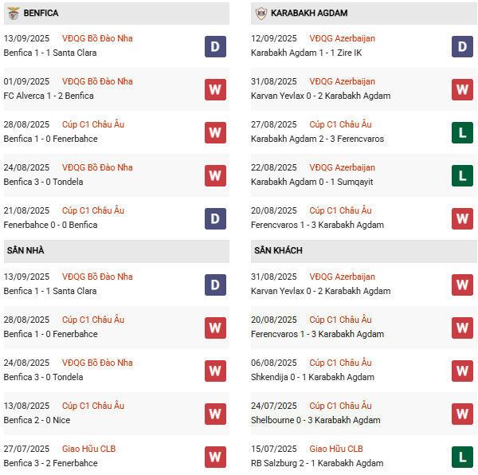Click the Benfica club crest icon
Image resolution: width=478 pixels, height=475 pixels.
[13, 13]
